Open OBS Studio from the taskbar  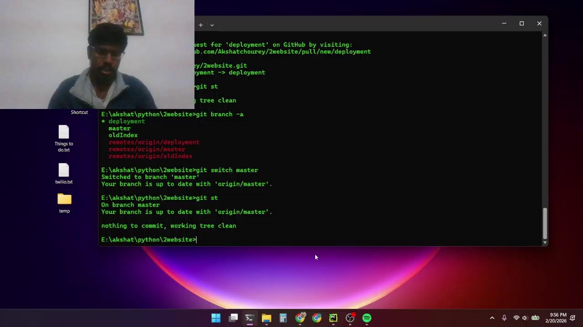tap(350, 318)
